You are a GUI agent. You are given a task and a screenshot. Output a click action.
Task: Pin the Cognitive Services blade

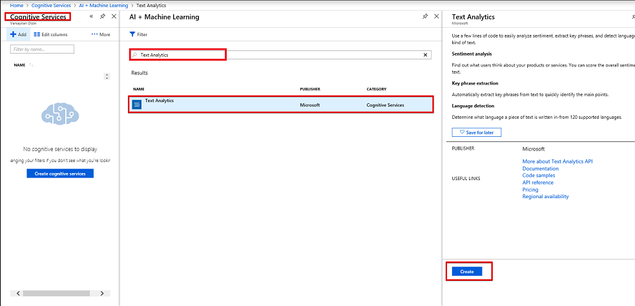point(103,17)
